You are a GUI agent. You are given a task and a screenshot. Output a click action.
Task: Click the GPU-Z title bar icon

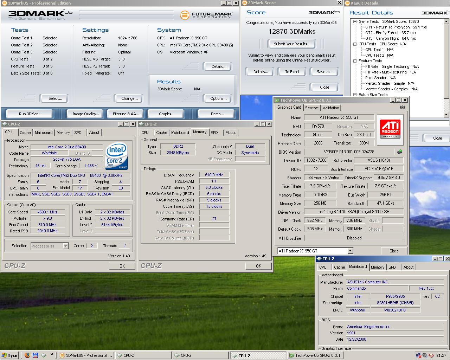[277, 100]
